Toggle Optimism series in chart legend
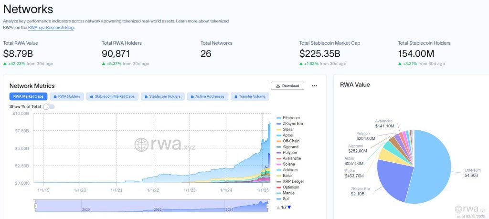Image resolution: width=489 pixels, height=219 pixels. [287, 187]
